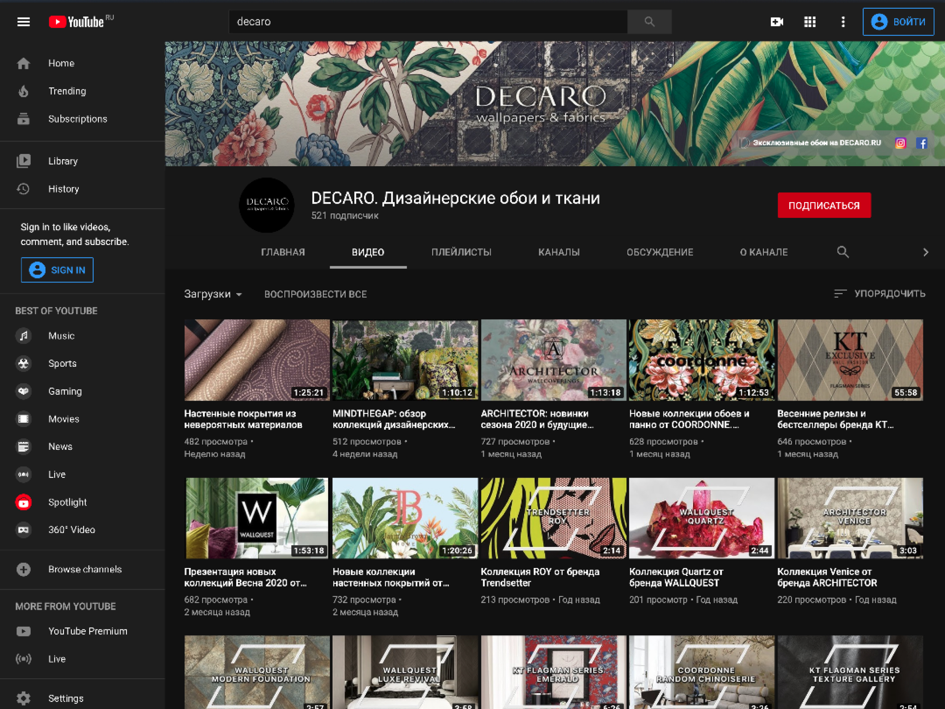Viewport: 945px width, 709px height.
Task: Open the Facebook link in banner
Action: click(921, 143)
